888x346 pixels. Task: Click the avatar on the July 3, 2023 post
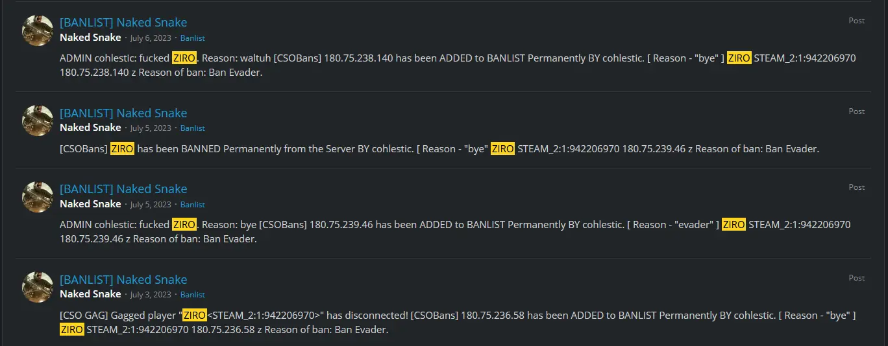38,287
